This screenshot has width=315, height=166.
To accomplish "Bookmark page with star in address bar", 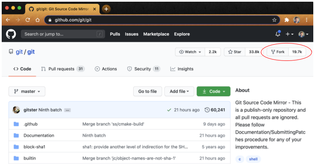I will (274, 20).
